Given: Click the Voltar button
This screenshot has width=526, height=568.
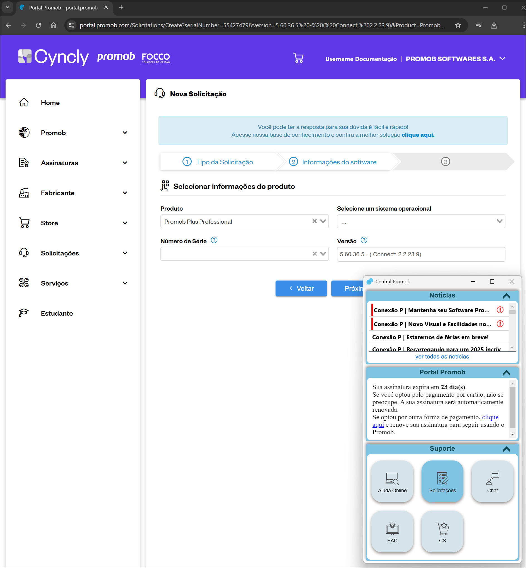Looking at the screenshot, I should point(301,289).
